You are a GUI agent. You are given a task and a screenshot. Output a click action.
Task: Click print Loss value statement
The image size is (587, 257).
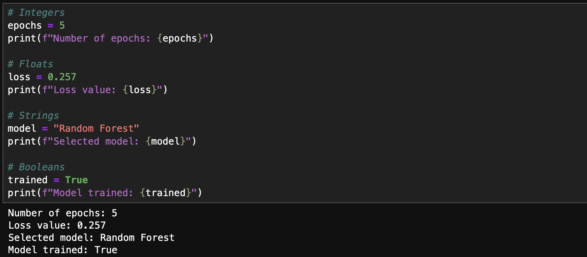87,90
